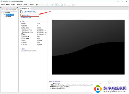Screen dimensions: 129x94
Task: Click the console view toolbar icon
Action: coord(69,5)
